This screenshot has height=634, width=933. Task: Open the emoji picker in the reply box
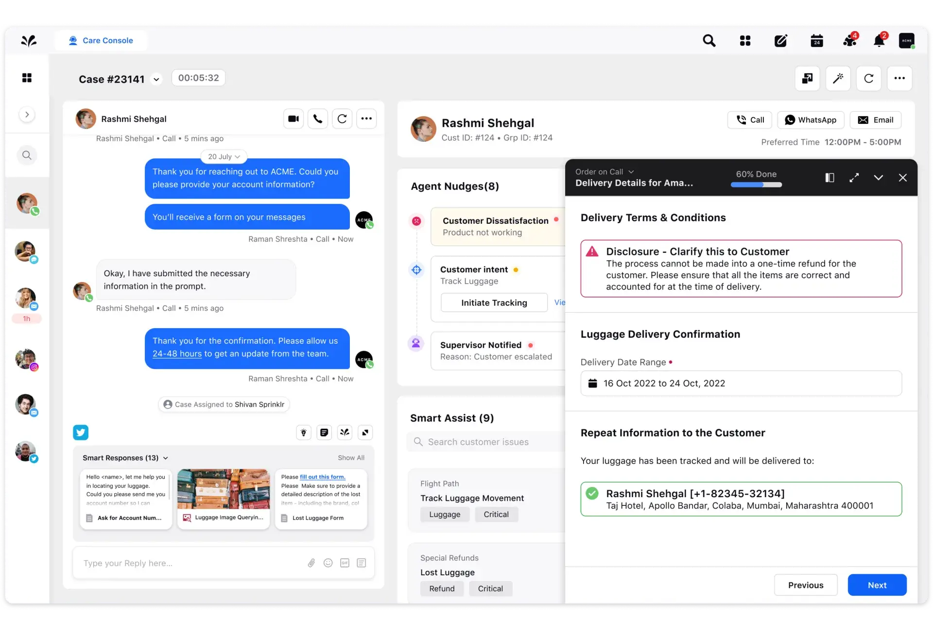point(328,563)
